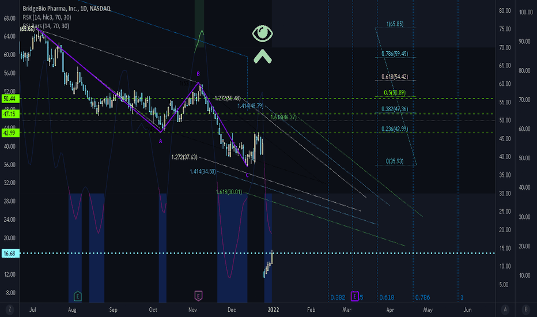The image size is (537, 317).
Task: Click the Apr label on the time axis
Action: (390, 310)
